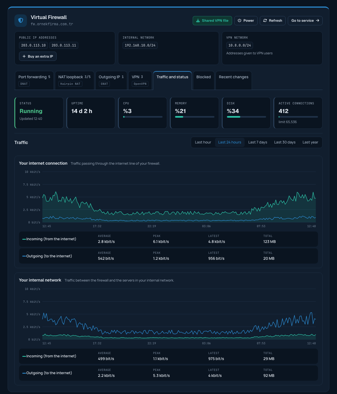Click the plus icon in Buy an extra IP
This screenshot has height=394, width=337.
point(24,56)
